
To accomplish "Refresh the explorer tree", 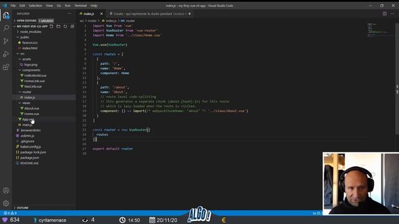I will (65, 26).
